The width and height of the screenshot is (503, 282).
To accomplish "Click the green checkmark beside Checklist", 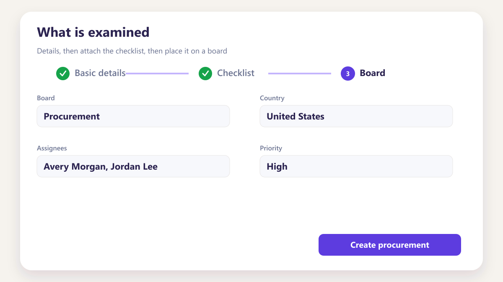I will tap(205, 74).
